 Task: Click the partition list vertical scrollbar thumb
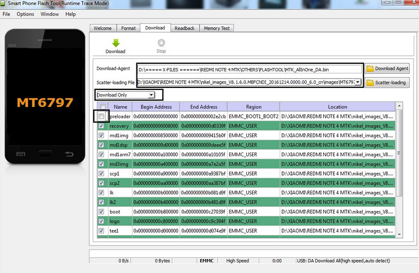[399, 153]
